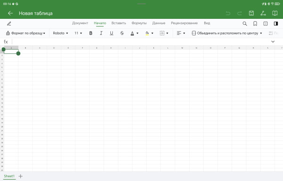The image size is (283, 181).
Task: Add a new sheet with the plus icon
Action: 21,176
